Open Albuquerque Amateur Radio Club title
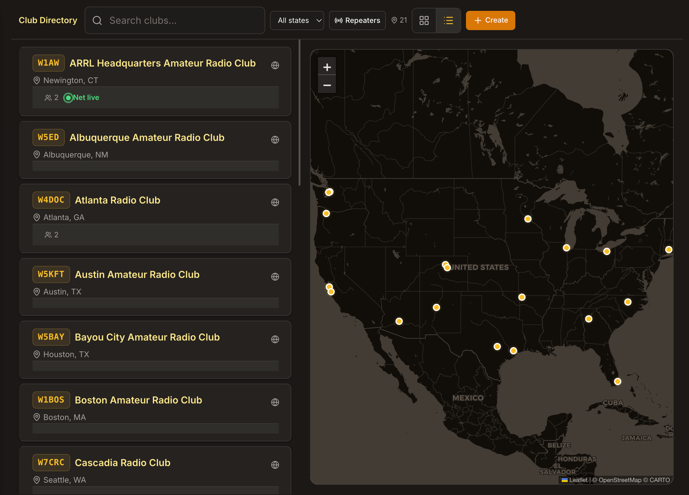The image size is (689, 495). [x=147, y=138]
